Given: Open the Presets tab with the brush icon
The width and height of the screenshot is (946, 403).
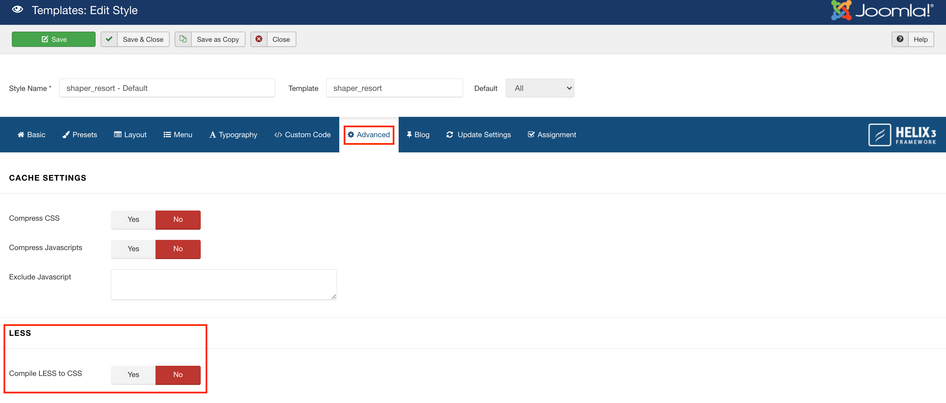Looking at the screenshot, I should pos(80,135).
